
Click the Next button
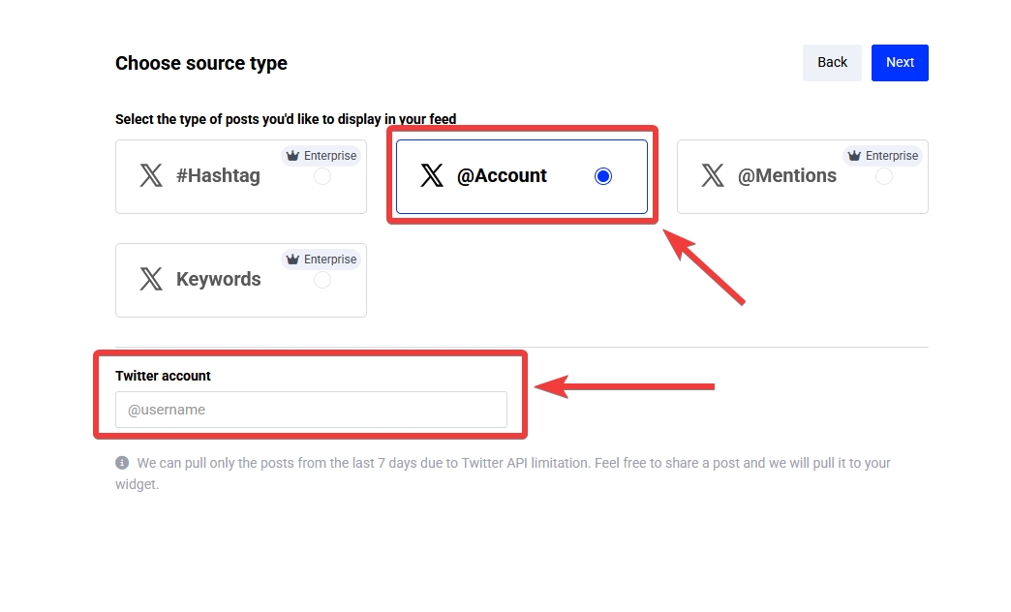(x=900, y=62)
